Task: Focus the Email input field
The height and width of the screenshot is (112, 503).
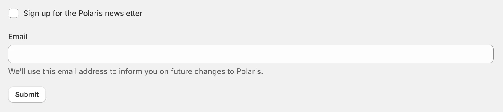Action: (x=251, y=54)
